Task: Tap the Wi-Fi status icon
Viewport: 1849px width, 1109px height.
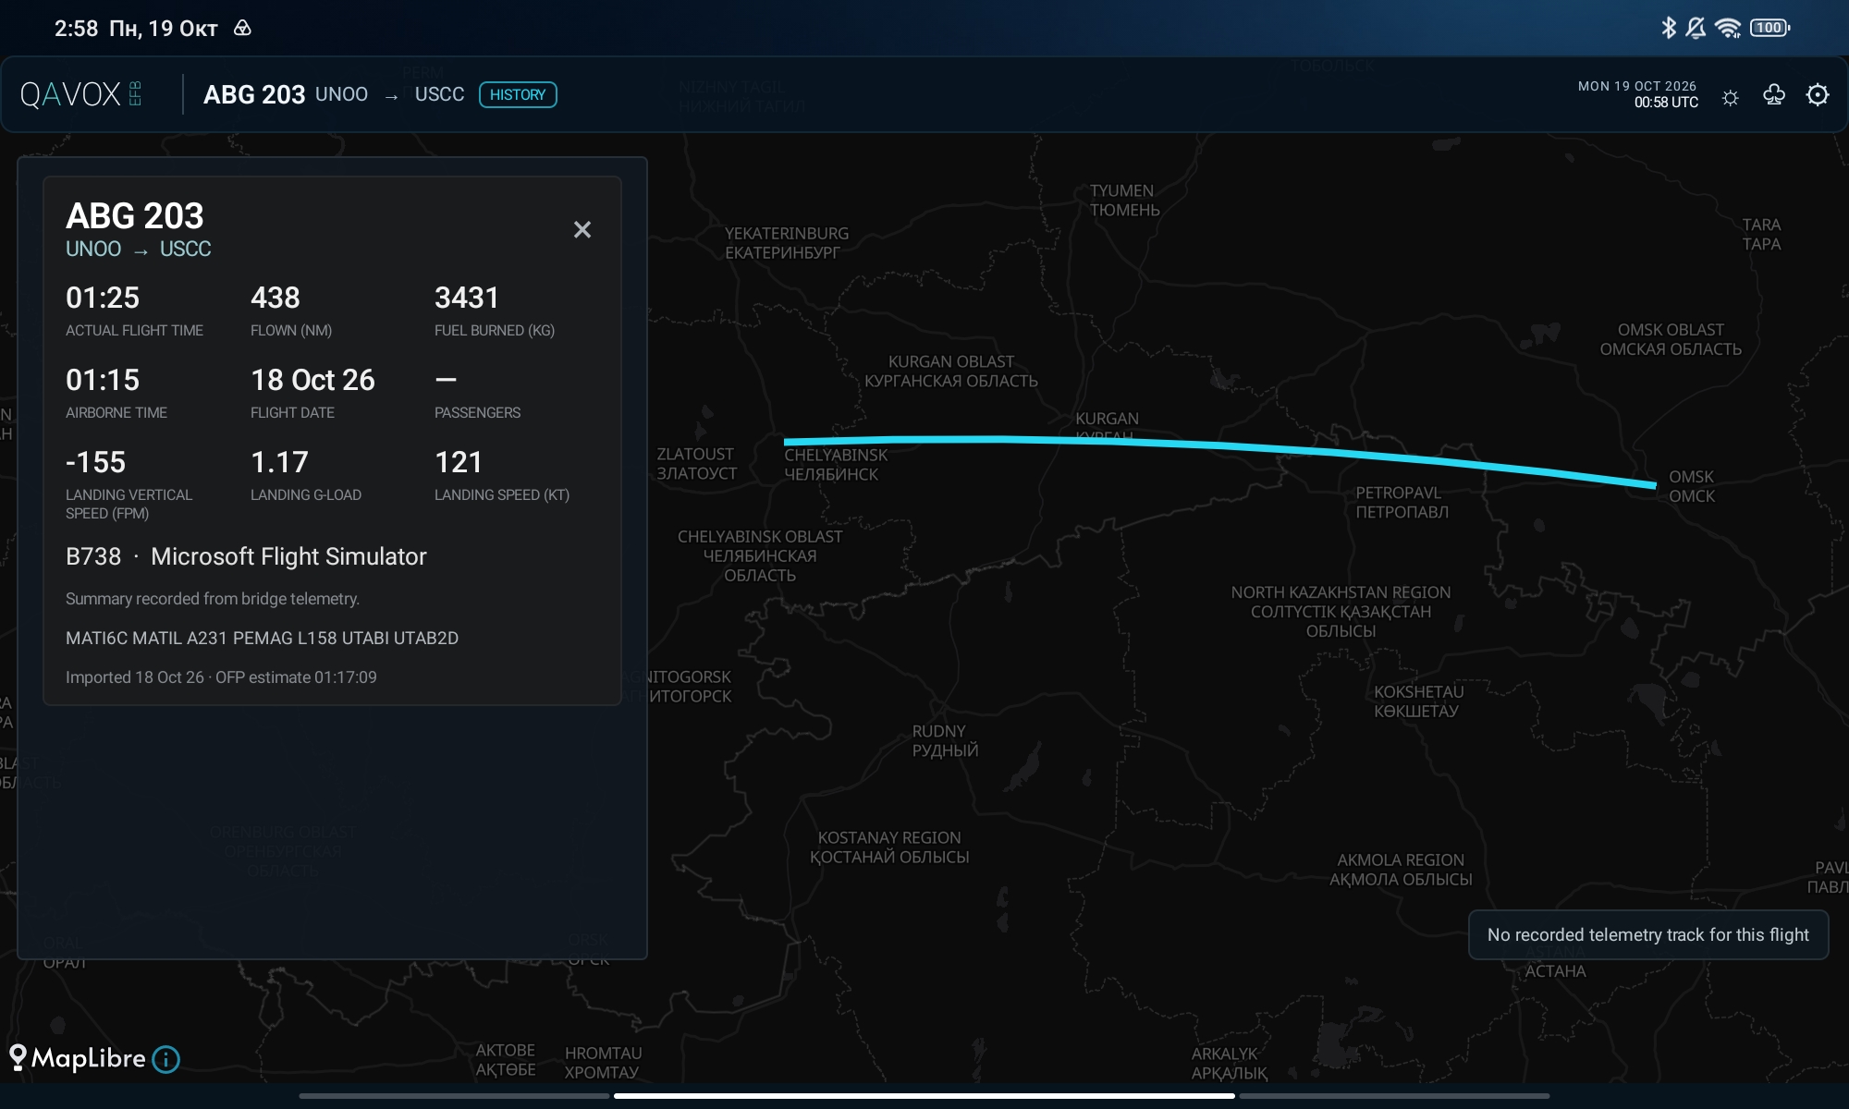Action: pyautogui.click(x=1727, y=28)
